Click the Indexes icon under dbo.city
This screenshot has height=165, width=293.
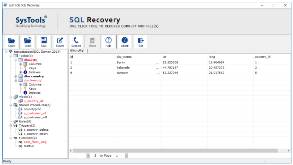coord(25,72)
